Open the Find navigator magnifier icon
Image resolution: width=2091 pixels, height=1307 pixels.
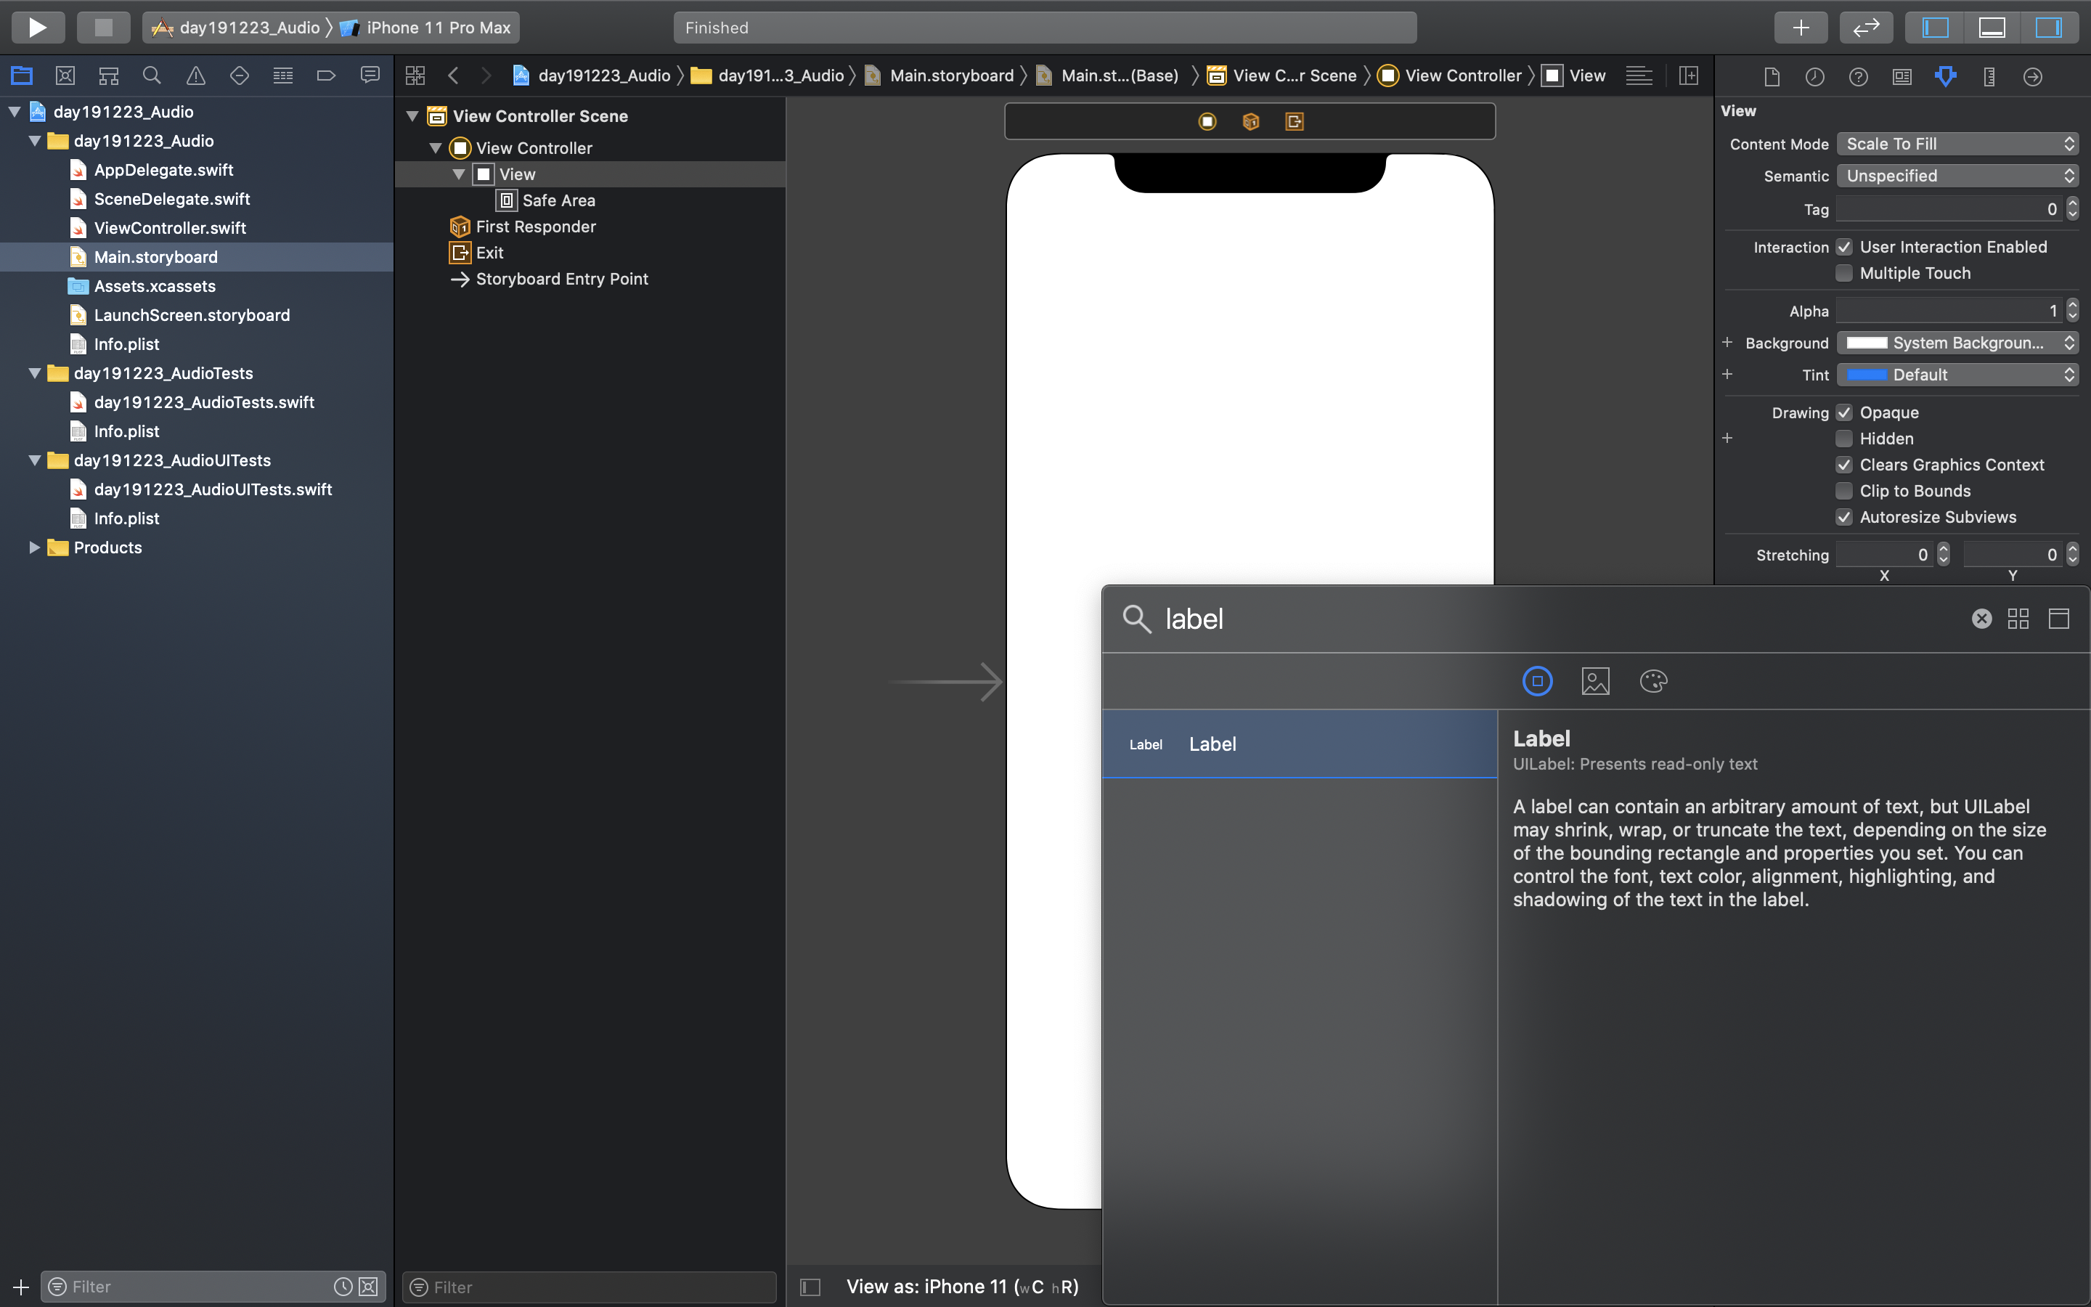tap(152, 76)
